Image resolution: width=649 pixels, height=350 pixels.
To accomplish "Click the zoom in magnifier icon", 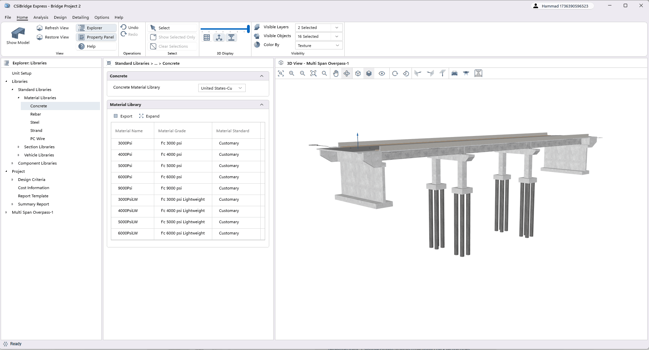I will coord(292,73).
